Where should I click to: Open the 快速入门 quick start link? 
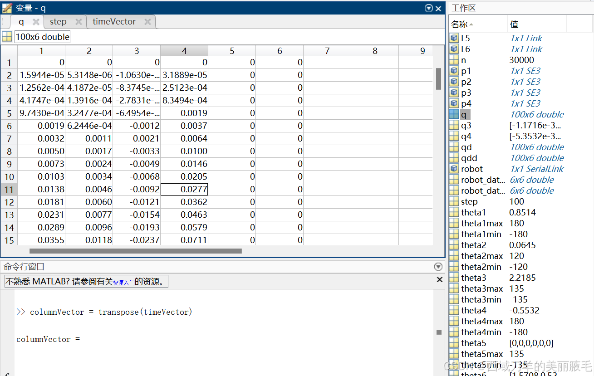pyautogui.click(x=123, y=282)
